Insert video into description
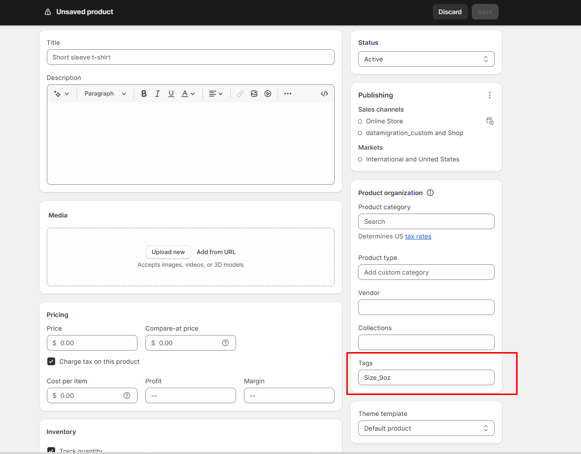 (x=268, y=94)
